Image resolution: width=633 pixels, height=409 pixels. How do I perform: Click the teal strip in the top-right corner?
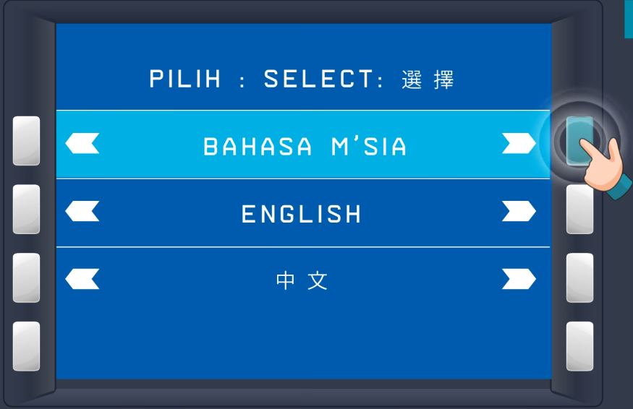pyautogui.click(x=628, y=18)
